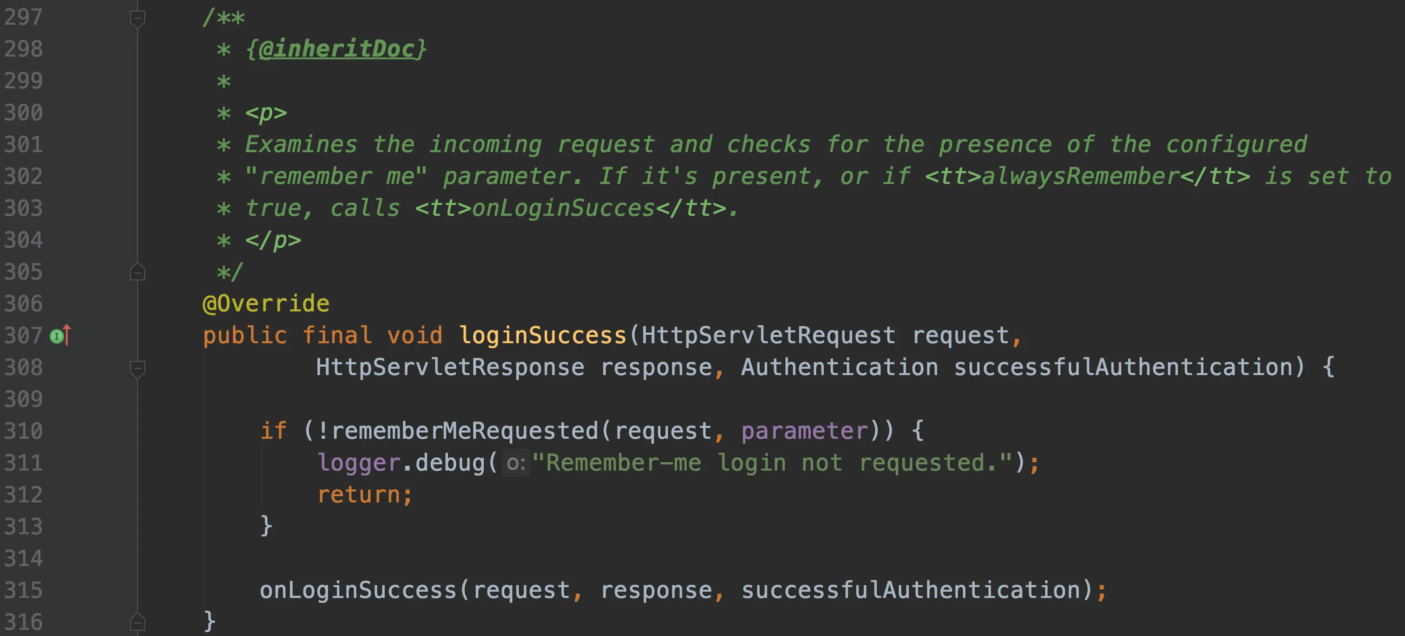Click line number 310 in the gutter
The width and height of the screenshot is (1405, 636).
23,430
